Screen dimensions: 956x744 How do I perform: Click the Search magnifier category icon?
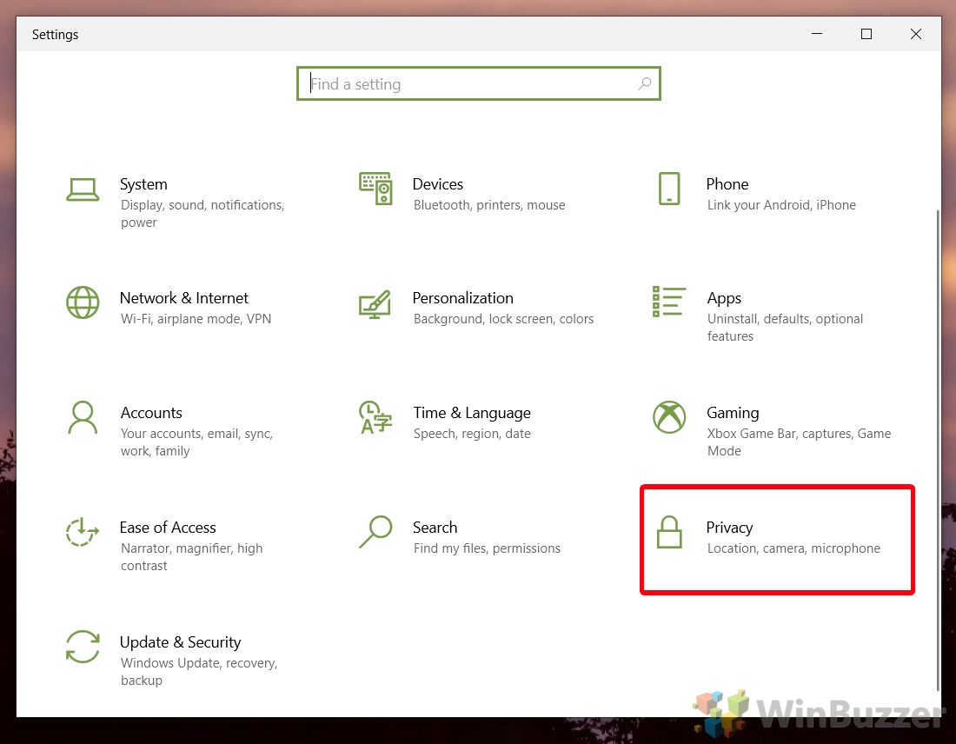click(x=375, y=532)
